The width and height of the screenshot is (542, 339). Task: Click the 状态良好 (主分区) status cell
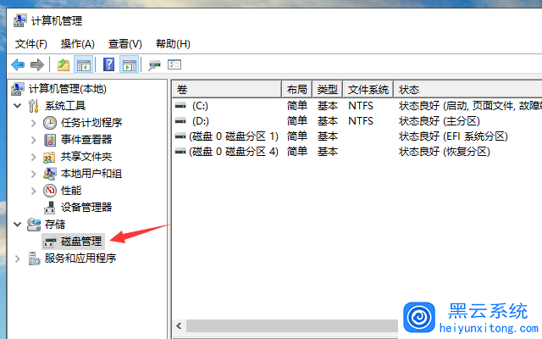pos(440,121)
